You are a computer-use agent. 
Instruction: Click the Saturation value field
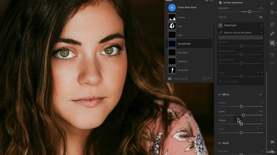click(261, 8)
